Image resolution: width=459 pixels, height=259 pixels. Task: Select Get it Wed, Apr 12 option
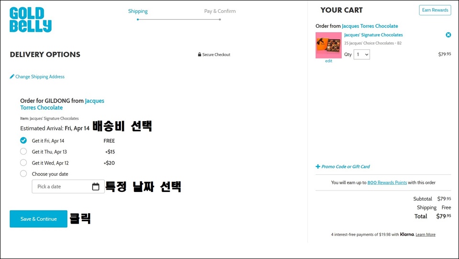[x=23, y=163]
